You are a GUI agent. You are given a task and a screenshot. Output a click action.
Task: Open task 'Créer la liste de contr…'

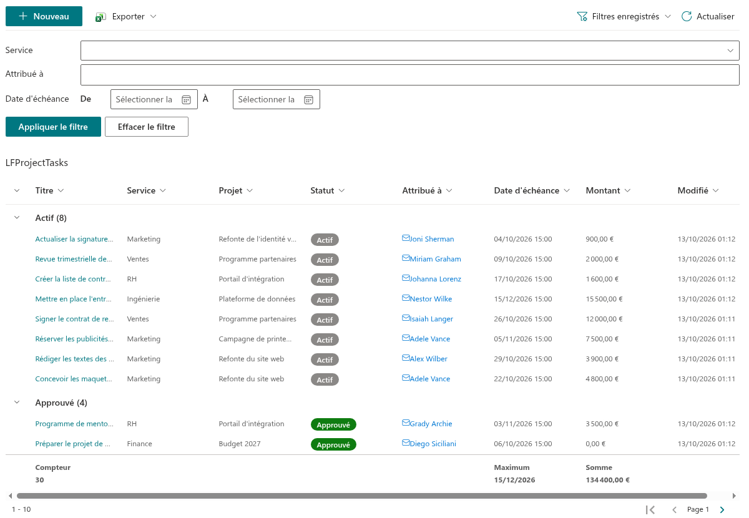(x=73, y=279)
